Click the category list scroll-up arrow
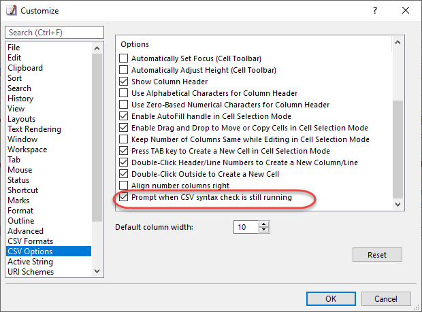 tap(97, 48)
